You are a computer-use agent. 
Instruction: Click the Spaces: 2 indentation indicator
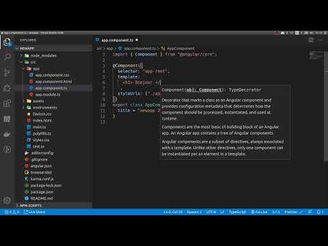coord(194,212)
